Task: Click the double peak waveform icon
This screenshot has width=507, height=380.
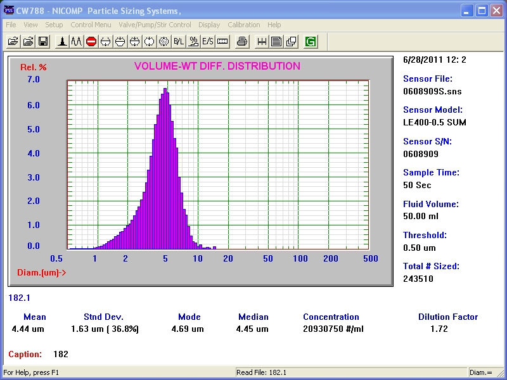Action: pos(76,42)
